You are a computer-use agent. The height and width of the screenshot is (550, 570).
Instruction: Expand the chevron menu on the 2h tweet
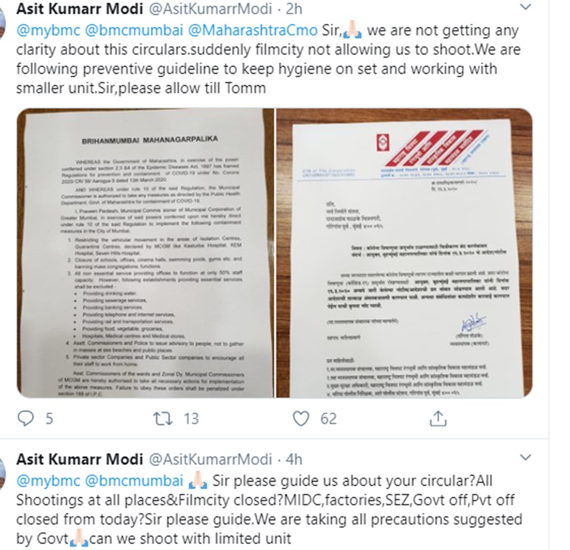point(526,7)
